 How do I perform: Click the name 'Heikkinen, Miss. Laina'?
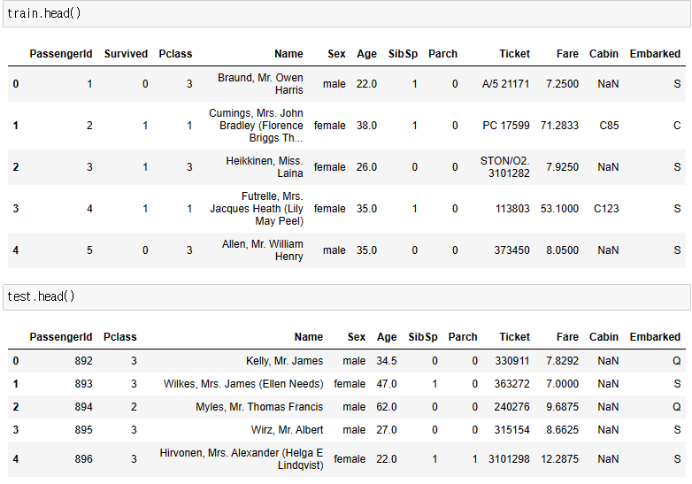265,166
